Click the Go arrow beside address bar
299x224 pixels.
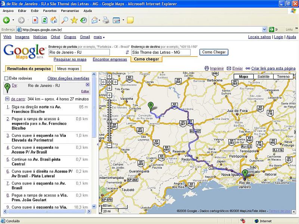point(271,29)
